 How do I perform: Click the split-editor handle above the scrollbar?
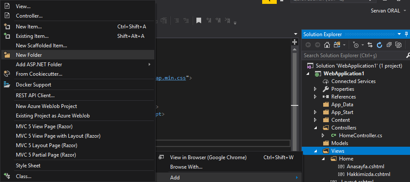point(294,42)
